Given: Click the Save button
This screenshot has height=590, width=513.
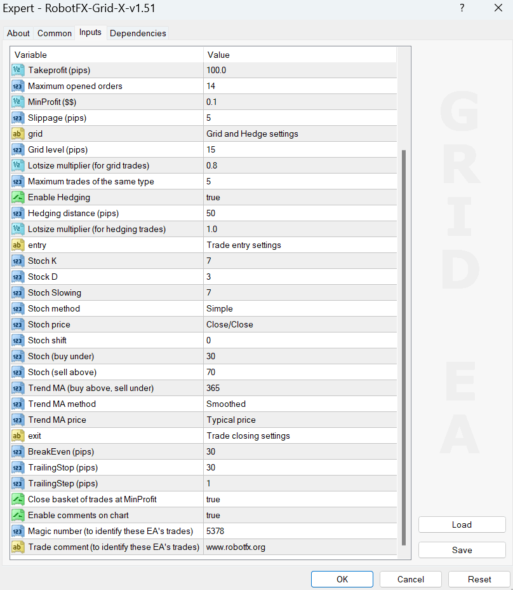Looking at the screenshot, I should [462, 550].
